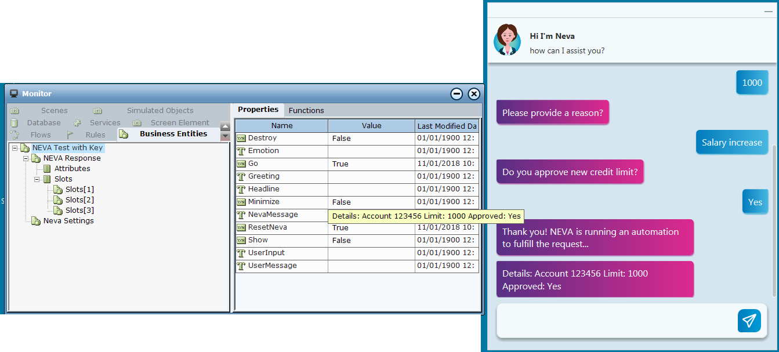Click the Attributes list icon in tree
Screen dimensions: 779x352
click(x=47, y=169)
